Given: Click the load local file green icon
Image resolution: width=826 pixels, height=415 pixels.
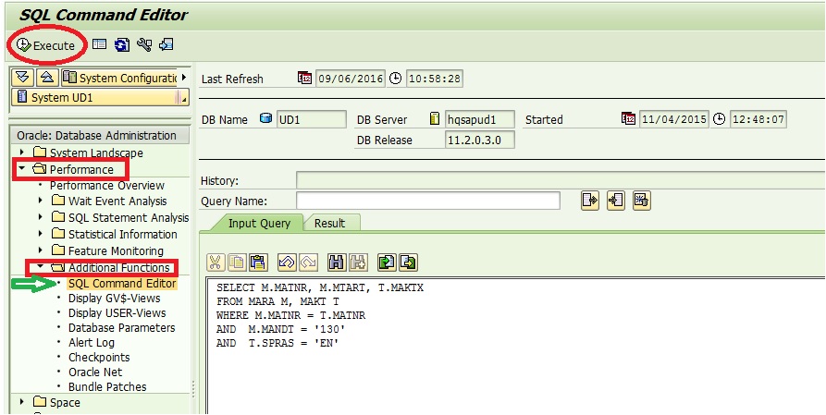Looking at the screenshot, I should [x=387, y=262].
